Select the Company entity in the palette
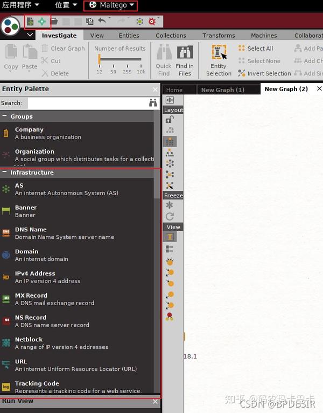323x413 pixels. pyautogui.click(x=77, y=133)
